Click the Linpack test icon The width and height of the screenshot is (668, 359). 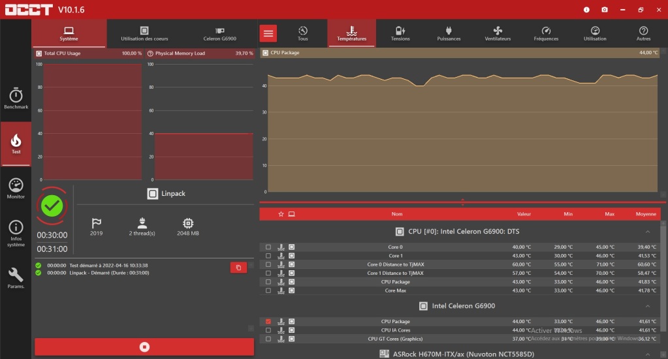153,193
